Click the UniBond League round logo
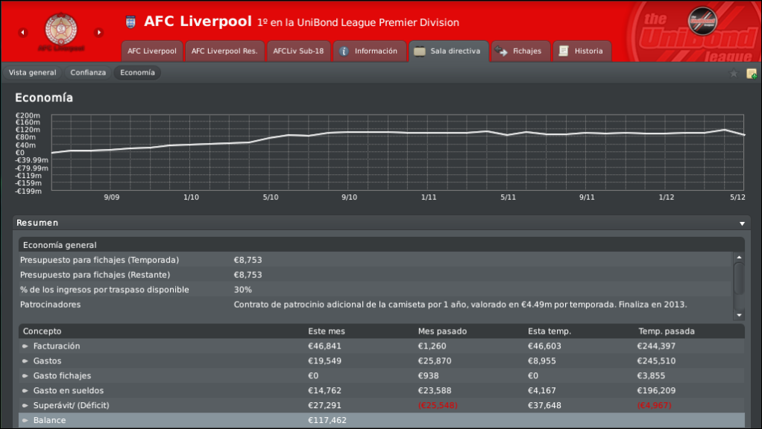The width and height of the screenshot is (762, 429). (702, 20)
